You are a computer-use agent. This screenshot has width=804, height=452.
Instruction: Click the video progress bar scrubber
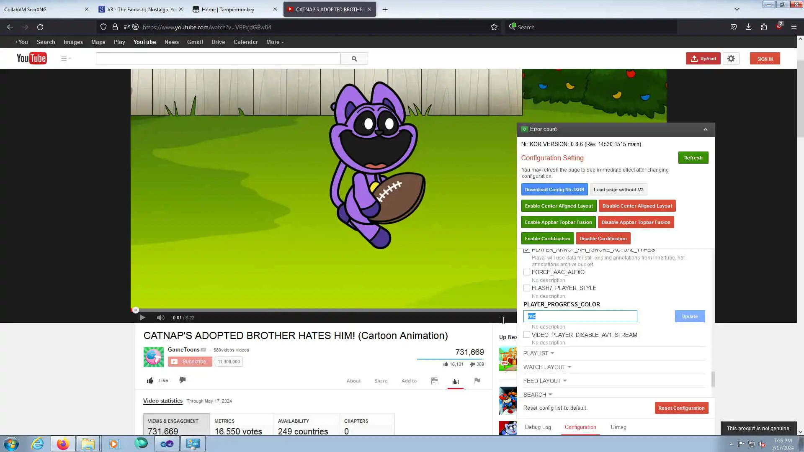pyautogui.click(x=136, y=310)
